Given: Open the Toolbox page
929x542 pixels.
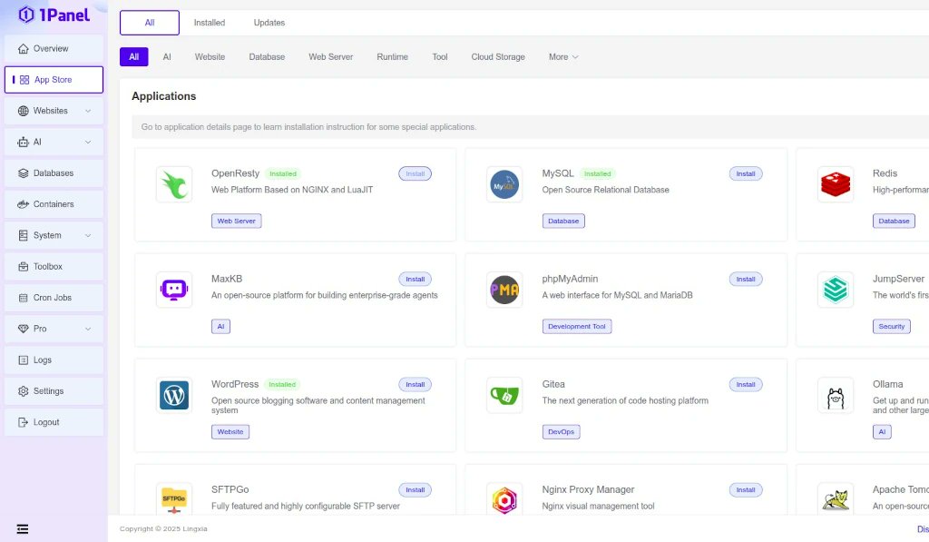Looking at the screenshot, I should [x=54, y=266].
